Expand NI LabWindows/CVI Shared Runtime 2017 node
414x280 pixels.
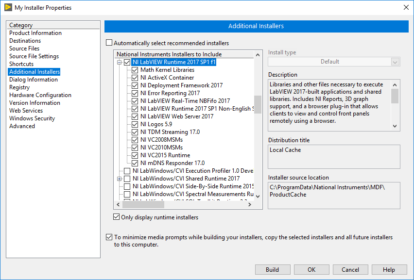[x=120, y=179]
